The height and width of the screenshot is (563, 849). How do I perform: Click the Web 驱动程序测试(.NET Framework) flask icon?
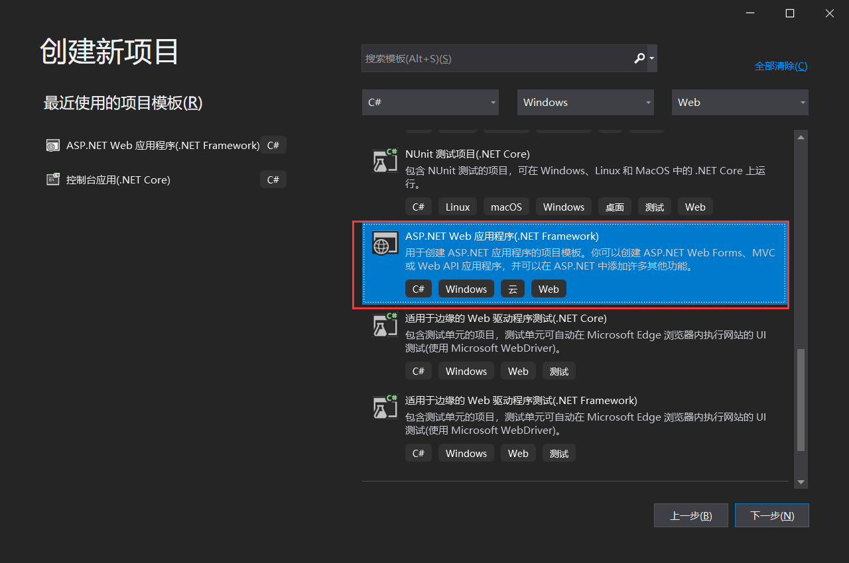(x=385, y=407)
